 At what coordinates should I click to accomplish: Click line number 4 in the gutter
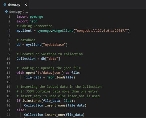point(9,31)
